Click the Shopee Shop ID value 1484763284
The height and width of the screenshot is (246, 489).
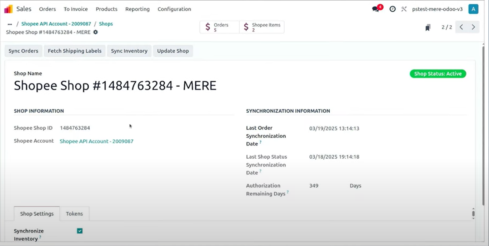click(x=75, y=128)
